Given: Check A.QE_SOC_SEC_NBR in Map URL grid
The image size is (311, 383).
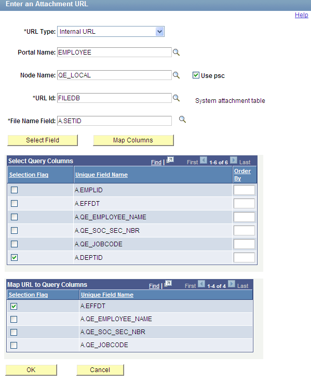Looking at the screenshot, I should point(13,332).
